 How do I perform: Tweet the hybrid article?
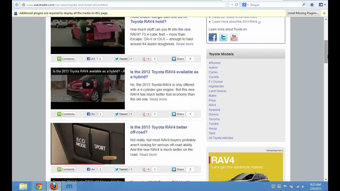121,114
